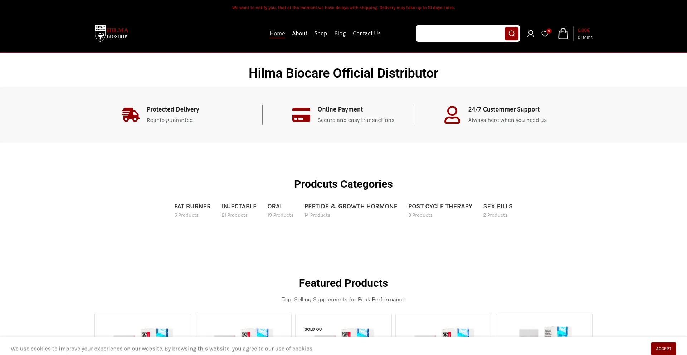Viewport: 687px width, 355px height.
Task: Click the '2 Products' count
Action: tap(495, 215)
